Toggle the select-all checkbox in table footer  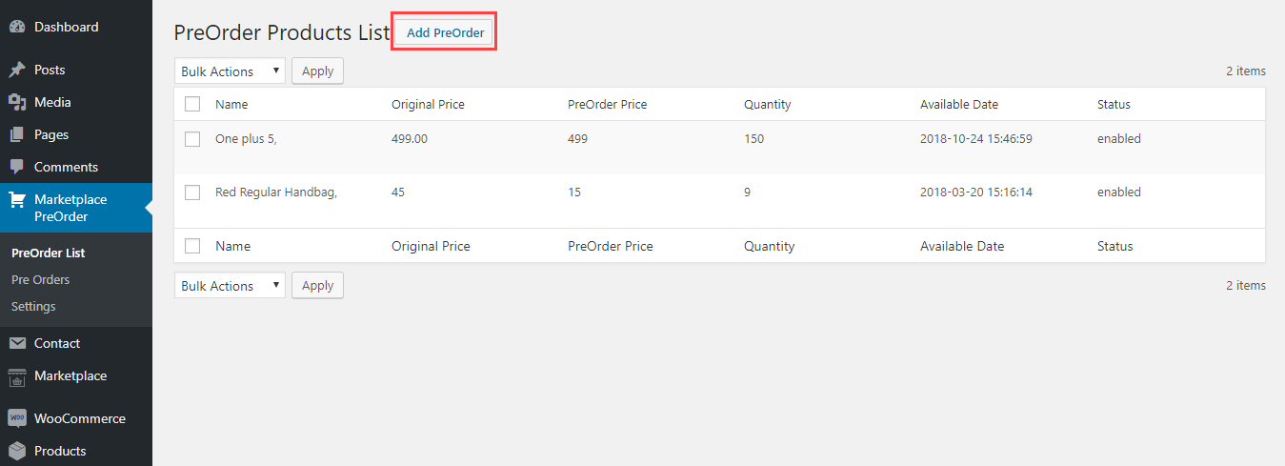[192, 247]
